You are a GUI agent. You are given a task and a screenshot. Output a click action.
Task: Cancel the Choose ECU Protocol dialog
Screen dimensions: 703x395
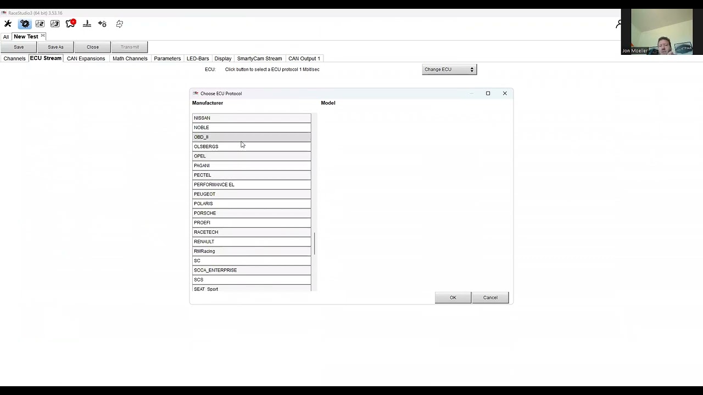tap(490, 297)
